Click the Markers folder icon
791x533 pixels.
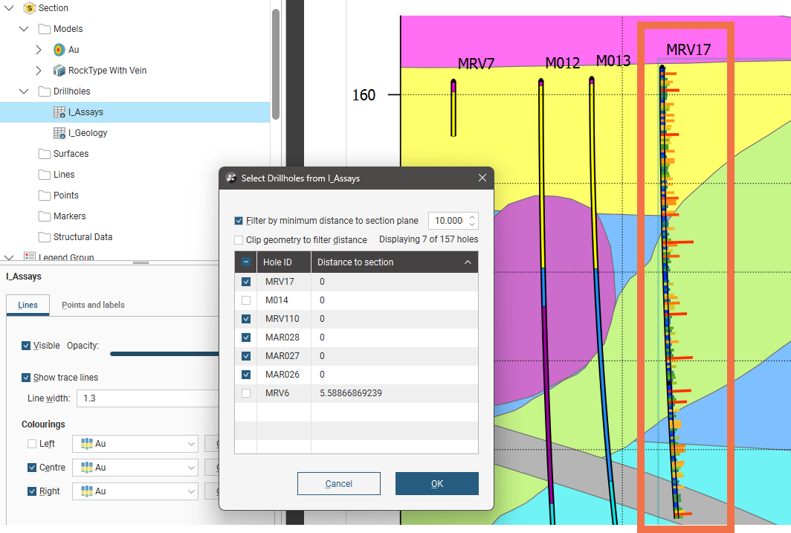coord(45,216)
